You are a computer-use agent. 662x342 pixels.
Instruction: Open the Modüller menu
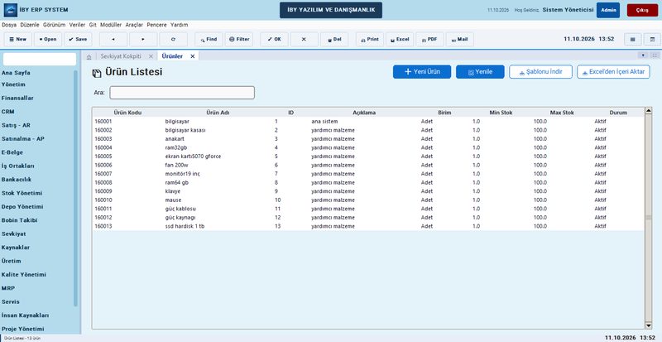[x=111, y=25]
